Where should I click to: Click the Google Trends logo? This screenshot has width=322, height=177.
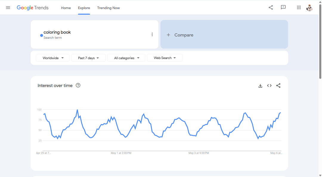pyautogui.click(x=32, y=7)
